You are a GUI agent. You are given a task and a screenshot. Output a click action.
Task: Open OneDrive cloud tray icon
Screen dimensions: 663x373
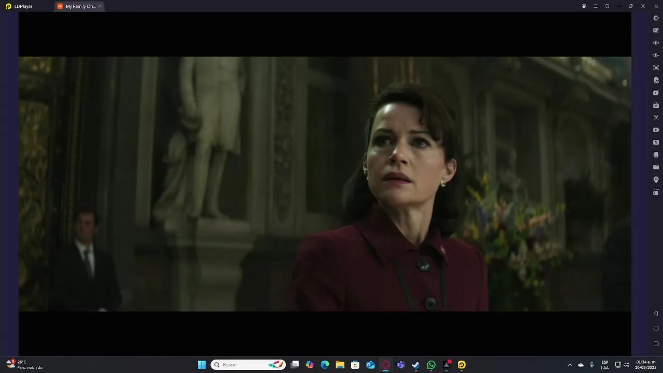pos(581,365)
